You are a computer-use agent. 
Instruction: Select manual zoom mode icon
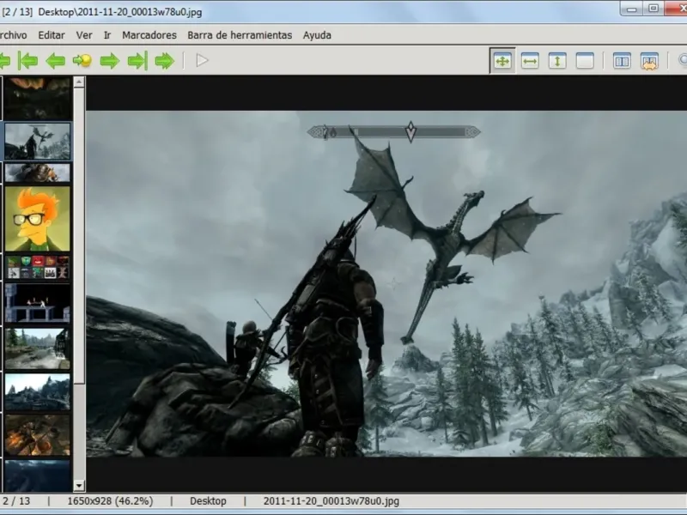(x=585, y=61)
